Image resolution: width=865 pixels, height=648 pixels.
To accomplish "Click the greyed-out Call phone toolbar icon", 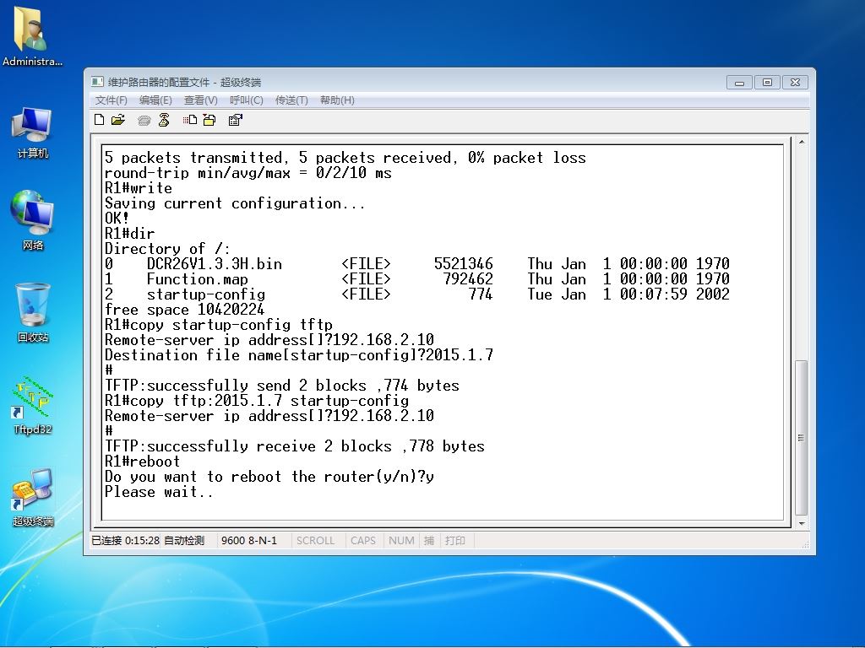I will (x=144, y=120).
